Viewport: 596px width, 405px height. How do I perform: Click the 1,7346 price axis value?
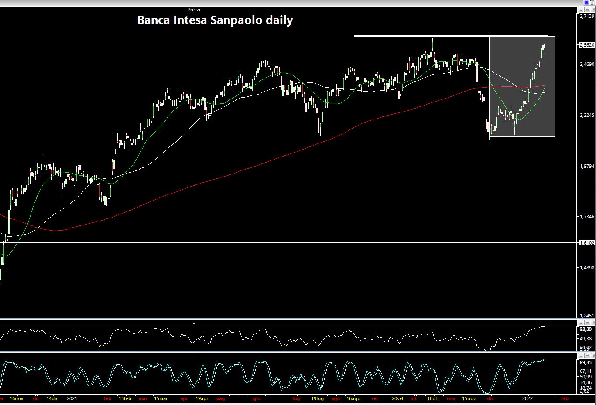tap(587, 217)
